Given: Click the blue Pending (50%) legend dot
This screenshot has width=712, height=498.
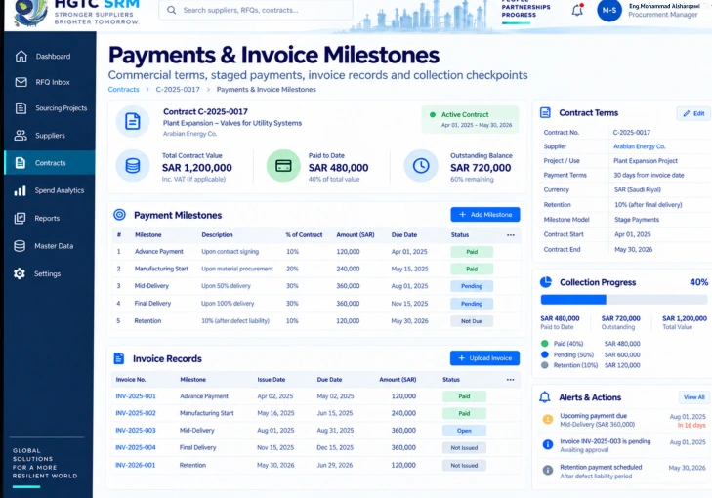Looking at the screenshot, I should 545,354.
